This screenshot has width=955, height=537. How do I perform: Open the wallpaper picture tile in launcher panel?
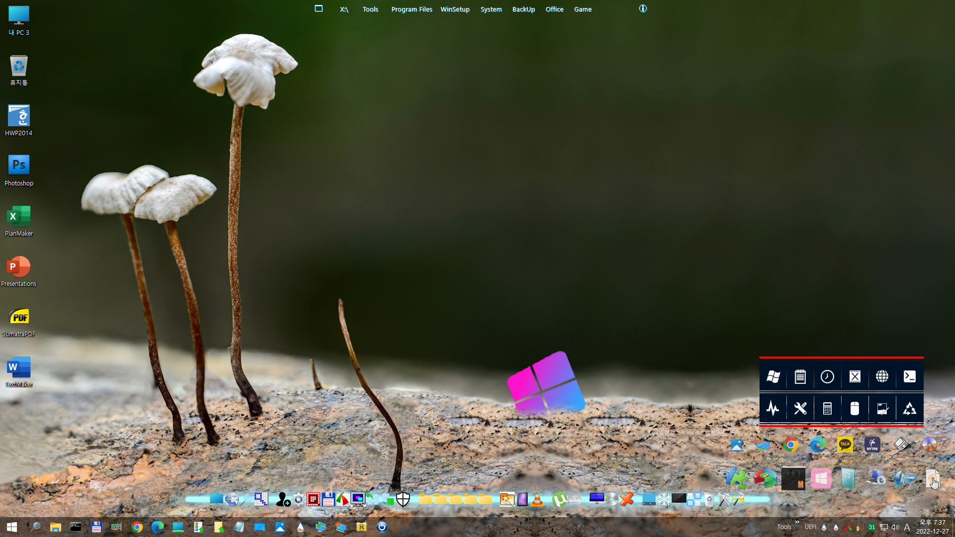click(x=882, y=409)
